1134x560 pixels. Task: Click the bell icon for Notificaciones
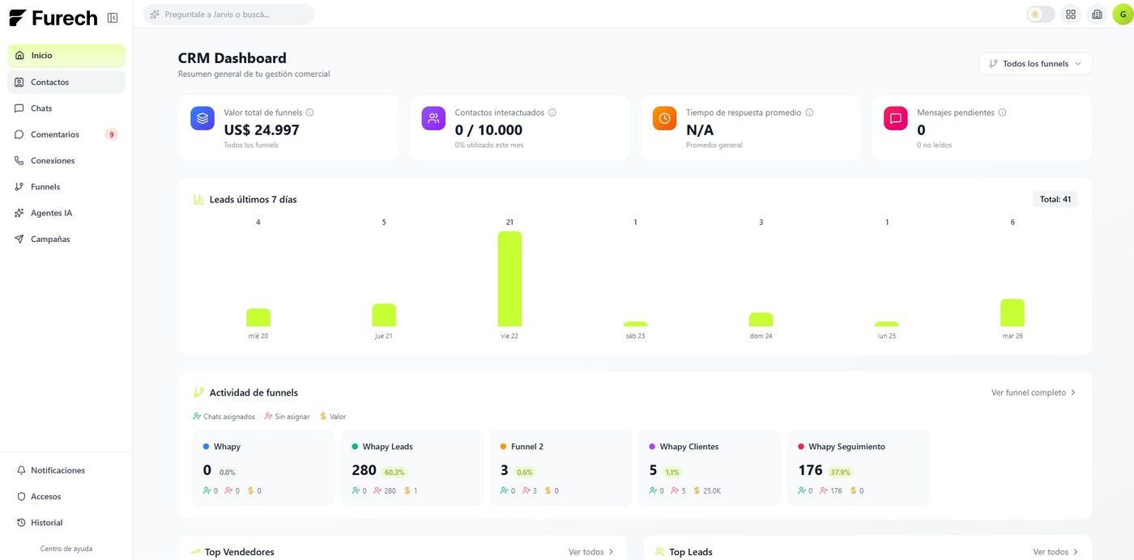pos(21,470)
